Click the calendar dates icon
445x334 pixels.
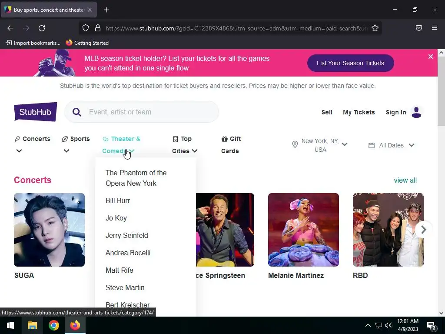371,145
